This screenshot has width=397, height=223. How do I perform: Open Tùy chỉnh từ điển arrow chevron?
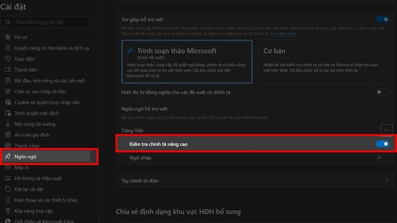pyautogui.click(x=387, y=181)
